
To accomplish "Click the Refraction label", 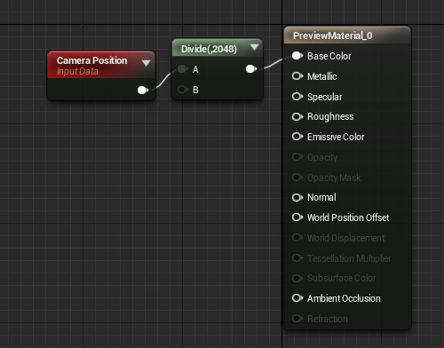I will [328, 319].
